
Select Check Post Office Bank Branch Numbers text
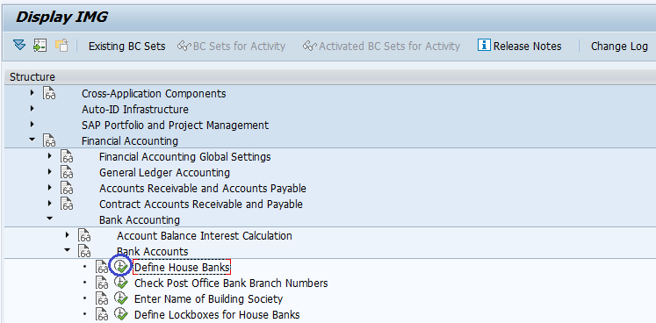[x=231, y=284]
